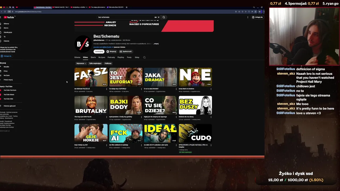Click the top-right Zaloguj się button

(x=257, y=17)
